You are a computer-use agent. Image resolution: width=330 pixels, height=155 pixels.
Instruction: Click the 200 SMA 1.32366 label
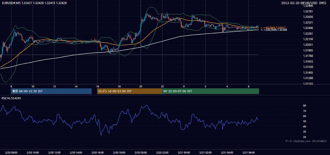point(274,30)
